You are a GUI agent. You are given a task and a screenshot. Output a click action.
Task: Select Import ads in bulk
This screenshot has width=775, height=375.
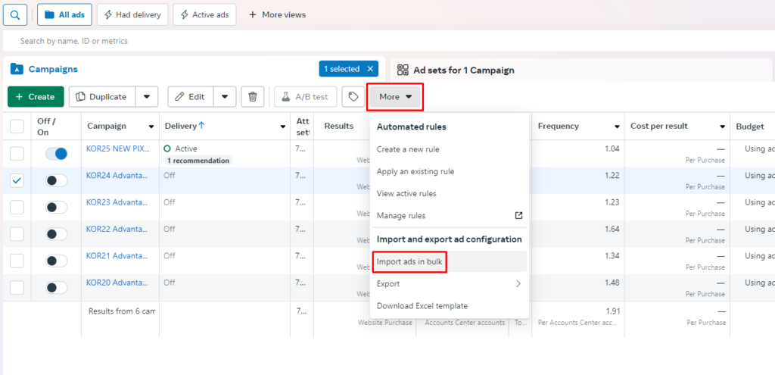pyautogui.click(x=409, y=262)
